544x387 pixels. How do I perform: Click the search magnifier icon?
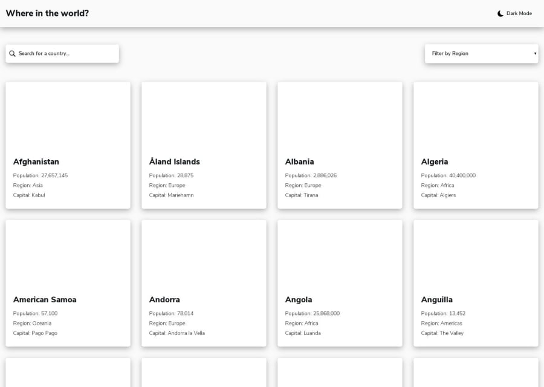[12, 53]
